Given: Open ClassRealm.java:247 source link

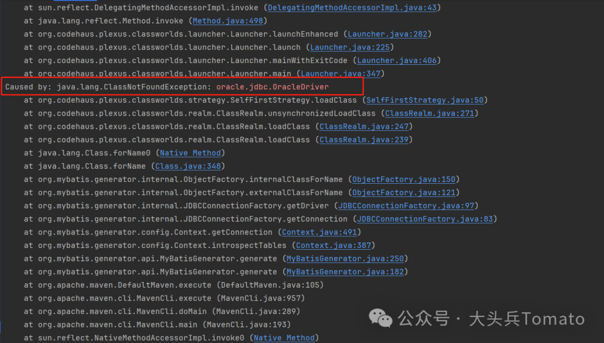Looking at the screenshot, I should click(364, 126).
